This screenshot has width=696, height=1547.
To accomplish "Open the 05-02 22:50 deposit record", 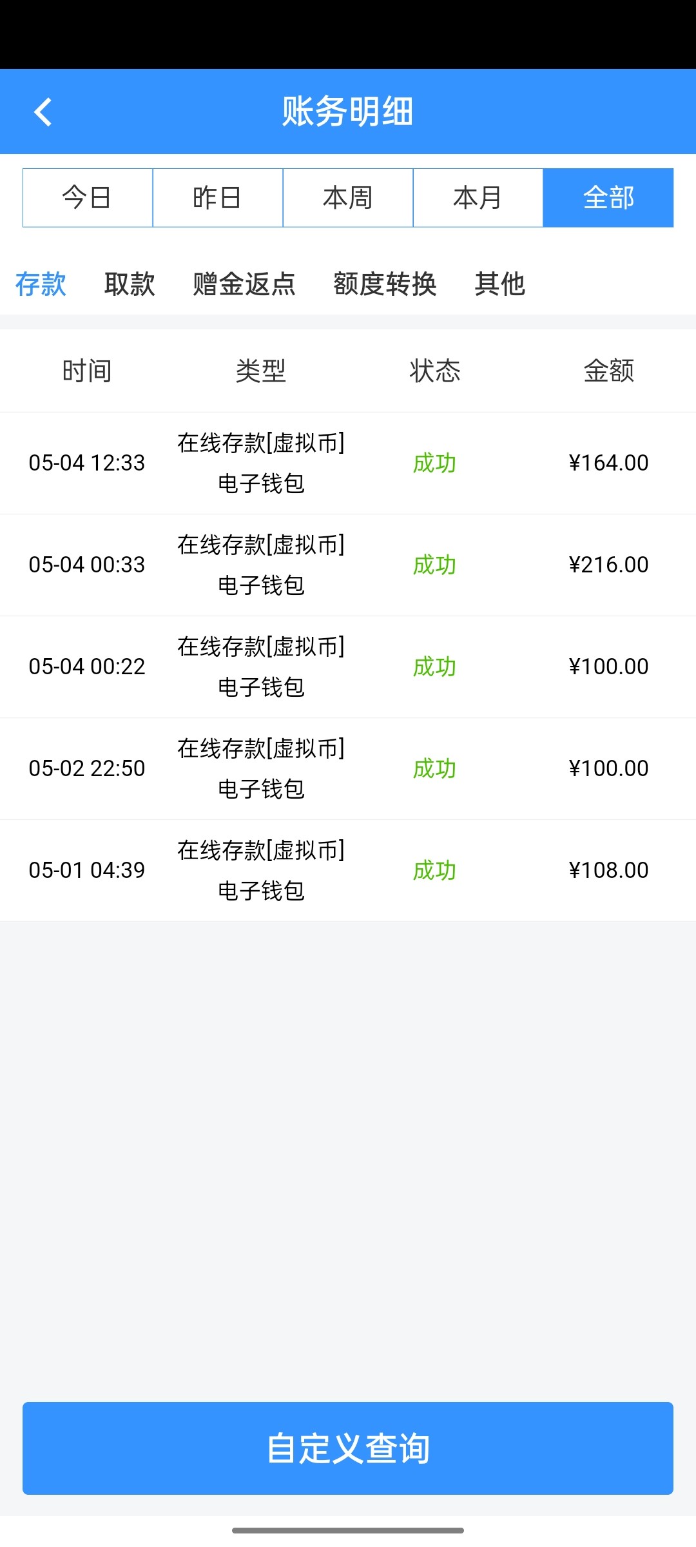I will point(348,768).
